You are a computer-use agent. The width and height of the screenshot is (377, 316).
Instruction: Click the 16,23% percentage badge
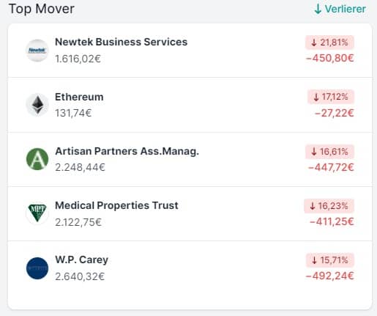(x=329, y=206)
